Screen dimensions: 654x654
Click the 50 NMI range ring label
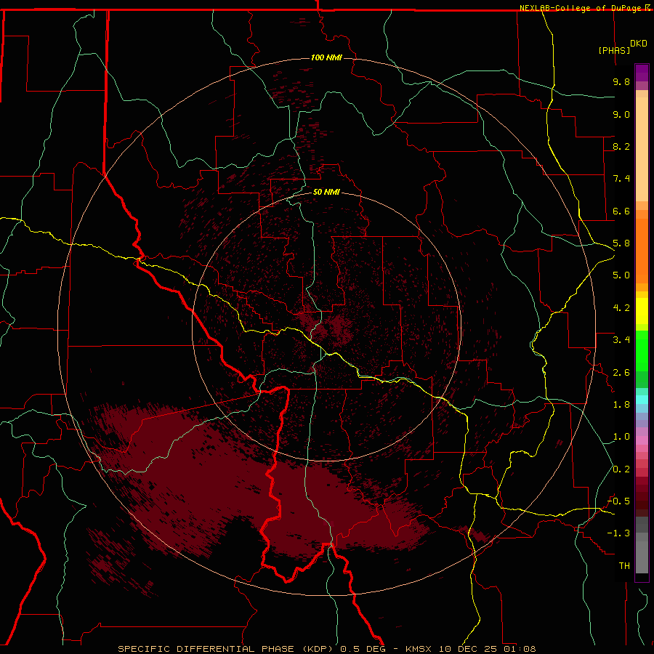pyautogui.click(x=326, y=192)
